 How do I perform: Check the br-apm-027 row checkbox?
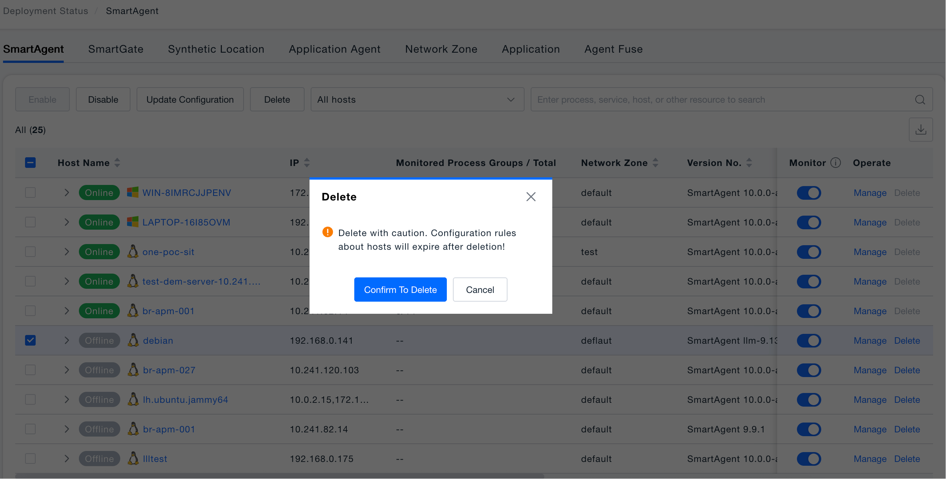click(x=30, y=370)
